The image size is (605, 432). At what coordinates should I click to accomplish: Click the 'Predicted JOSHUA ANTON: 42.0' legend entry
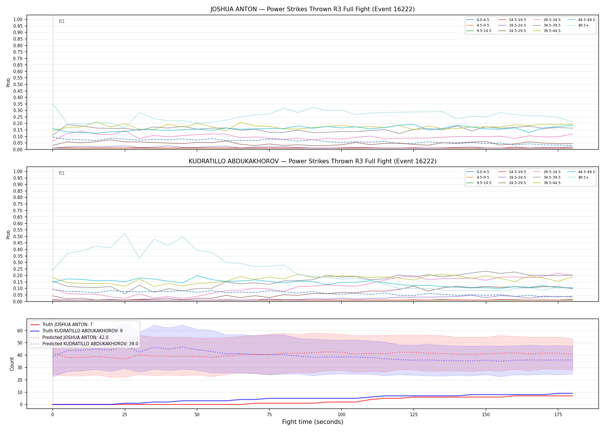(69, 337)
